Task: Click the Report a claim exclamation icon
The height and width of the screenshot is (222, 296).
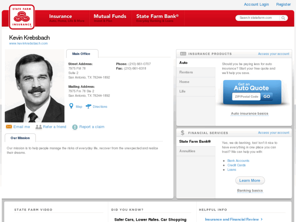Action: (75, 127)
